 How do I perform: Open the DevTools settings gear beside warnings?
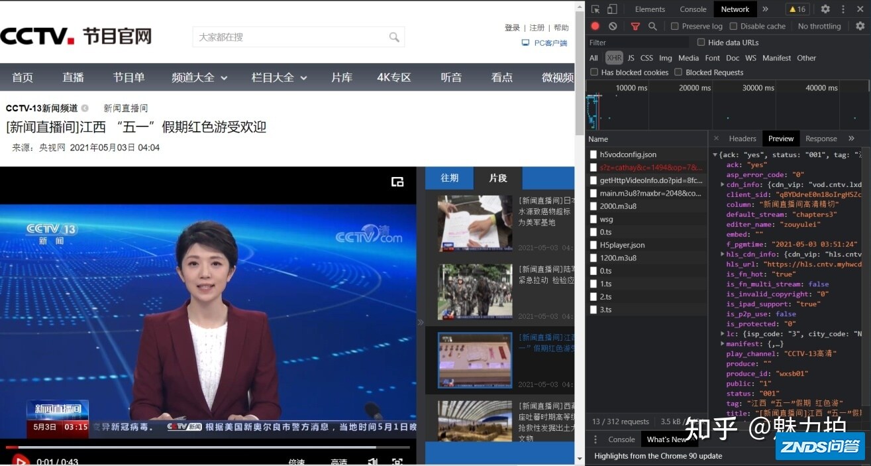click(x=825, y=9)
